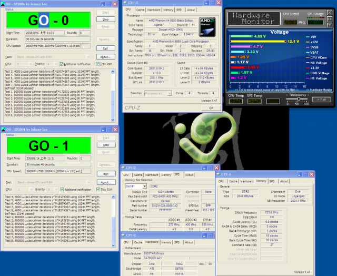This screenshot has height=276, width=337.
Task: Minimize the CPU-Z Memory window
Action: coord(300,174)
